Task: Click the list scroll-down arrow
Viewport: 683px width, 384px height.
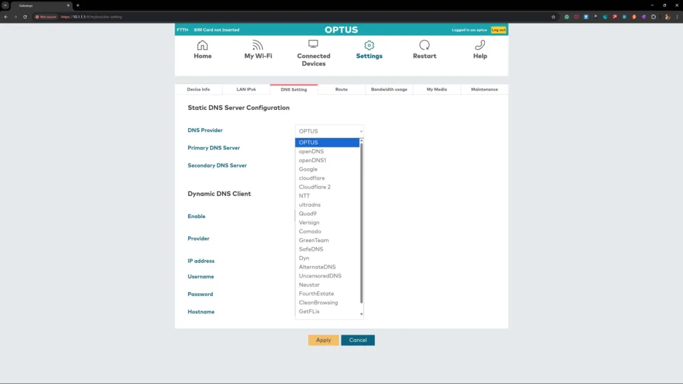Action: [x=362, y=314]
